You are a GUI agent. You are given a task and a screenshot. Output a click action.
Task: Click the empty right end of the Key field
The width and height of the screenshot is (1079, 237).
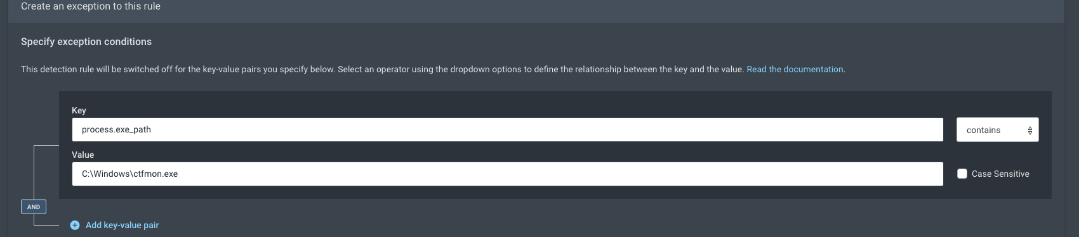(x=889, y=129)
